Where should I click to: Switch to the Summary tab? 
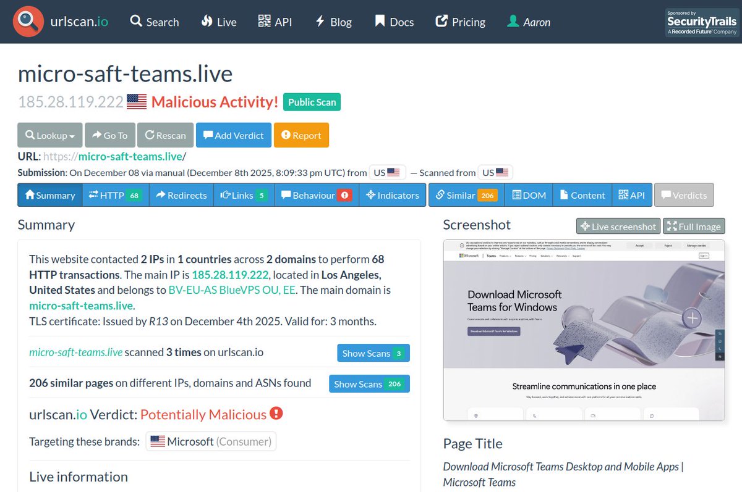click(50, 195)
